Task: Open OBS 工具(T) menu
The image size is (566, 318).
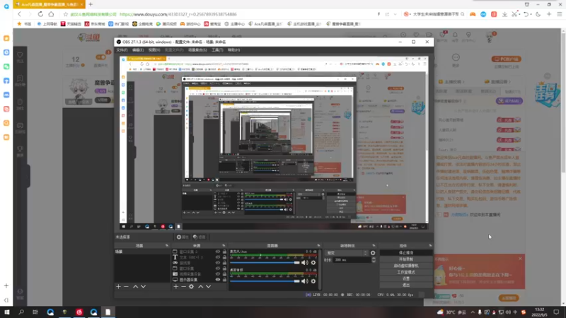Action: pos(217,50)
